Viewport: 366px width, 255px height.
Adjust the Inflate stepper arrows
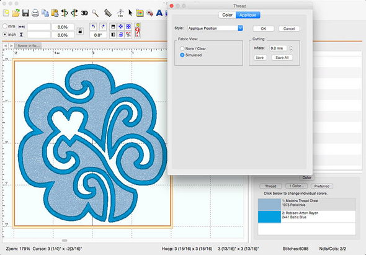pos(291,48)
